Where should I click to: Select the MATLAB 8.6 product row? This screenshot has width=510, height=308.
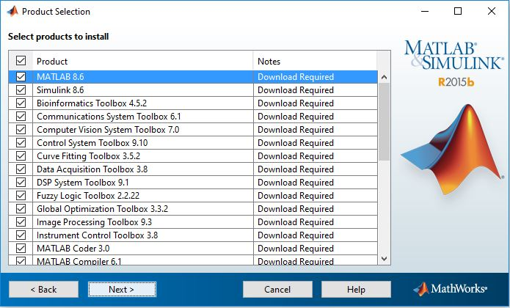(x=193, y=77)
